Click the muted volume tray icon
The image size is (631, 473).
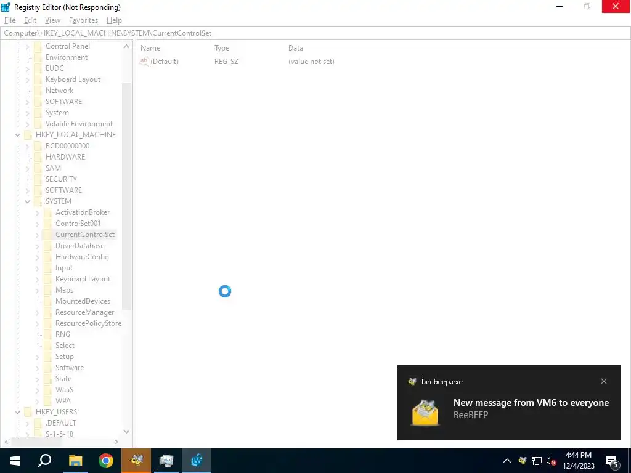click(x=551, y=461)
